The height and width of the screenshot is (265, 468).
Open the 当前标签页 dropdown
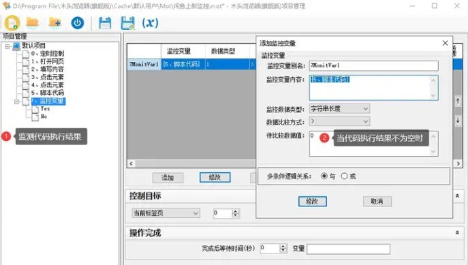click(x=166, y=213)
